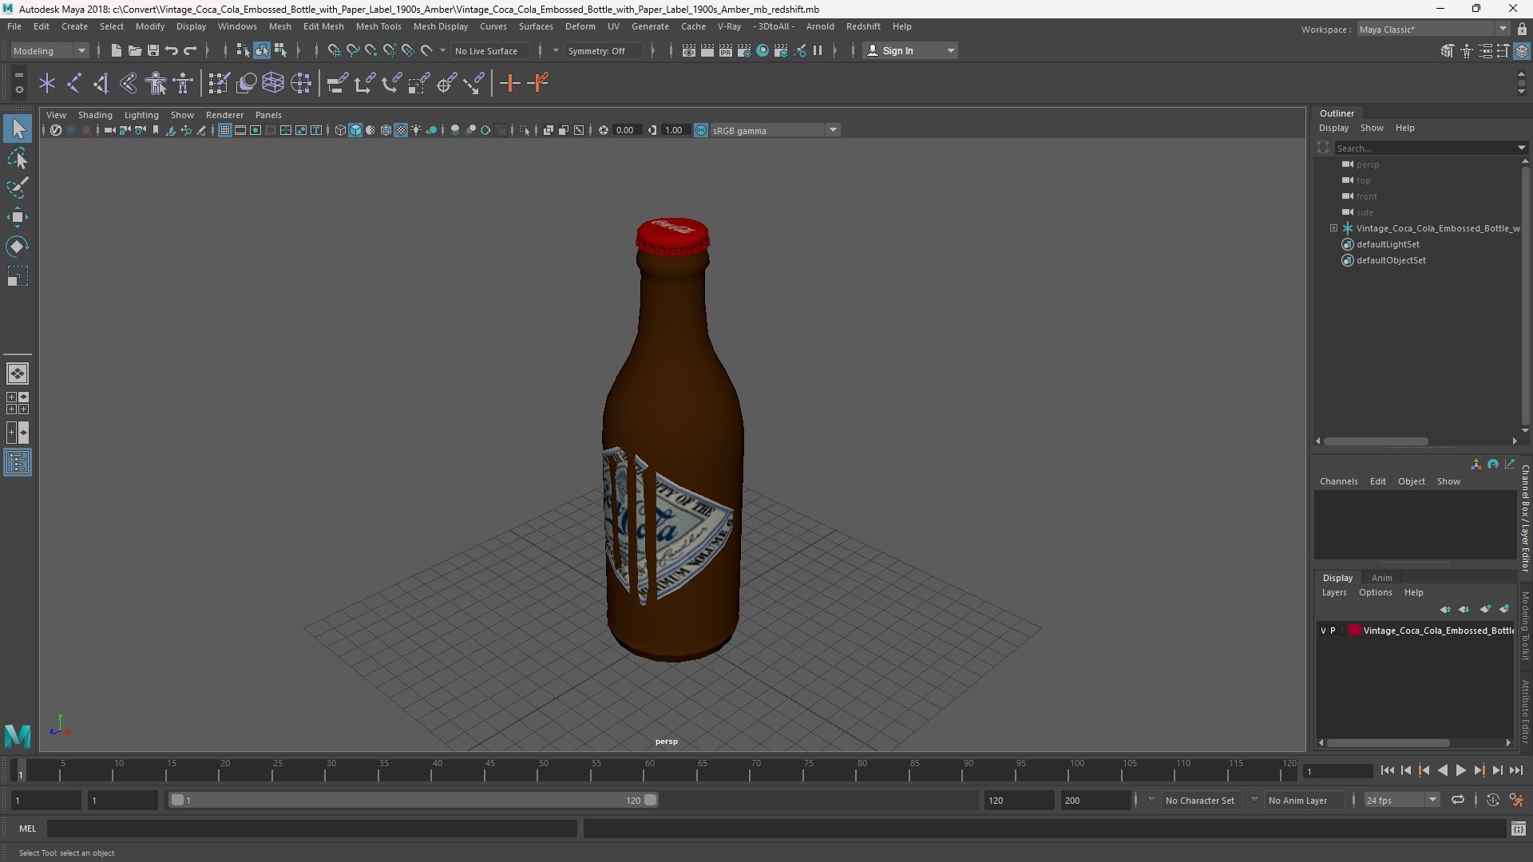This screenshot has height=862, width=1533.
Task: Open the Redshift menu
Action: pyautogui.click(x=863, y=26)
